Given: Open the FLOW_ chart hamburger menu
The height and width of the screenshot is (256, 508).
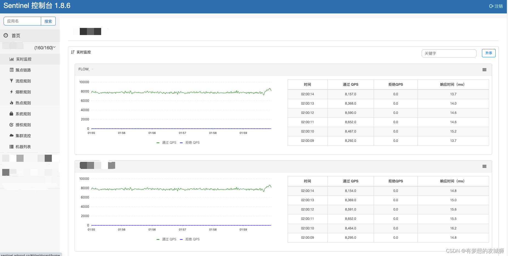Looking at the screenshot, I should tap(484, 70).
